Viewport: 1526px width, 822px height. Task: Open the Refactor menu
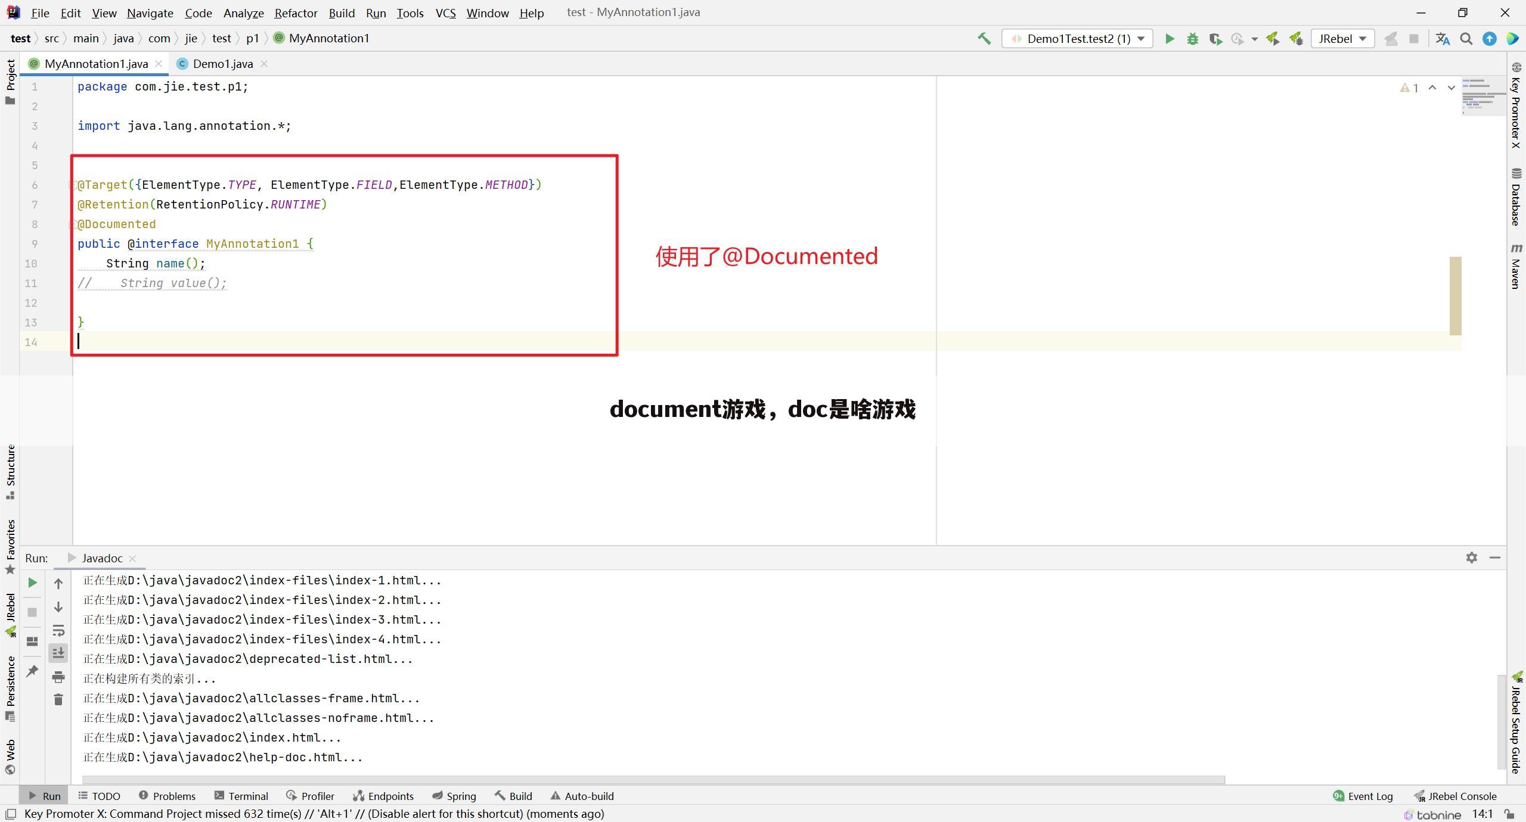[296, 13]
